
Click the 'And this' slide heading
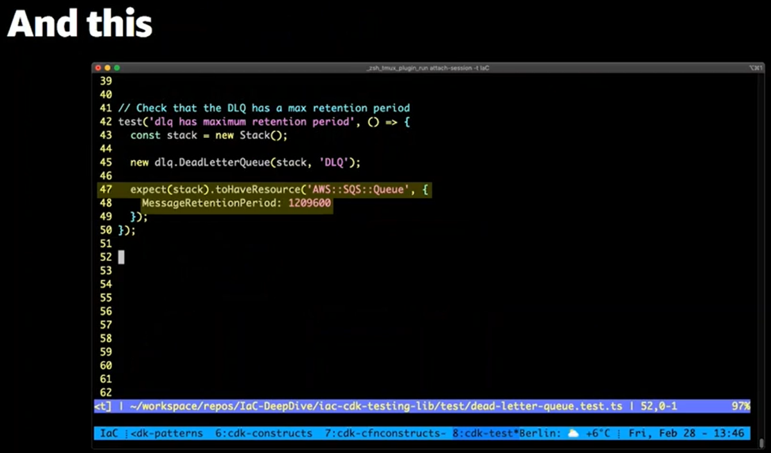tap(80, 24)
